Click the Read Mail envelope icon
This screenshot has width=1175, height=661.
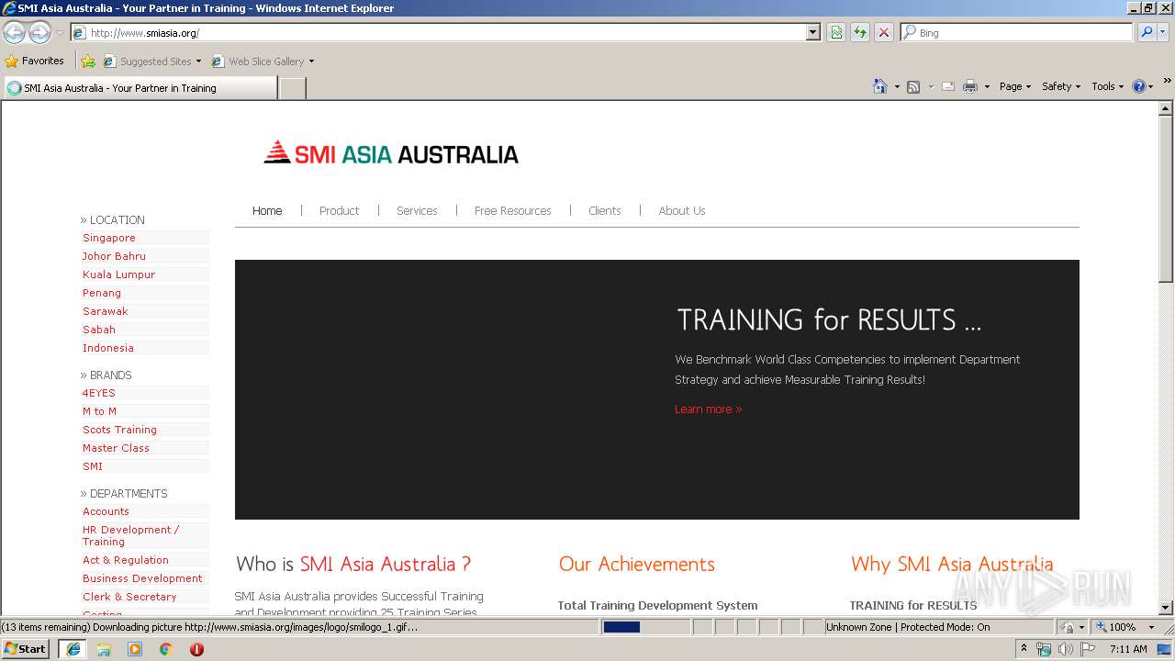pyautogui.click(x=948, y=86)
